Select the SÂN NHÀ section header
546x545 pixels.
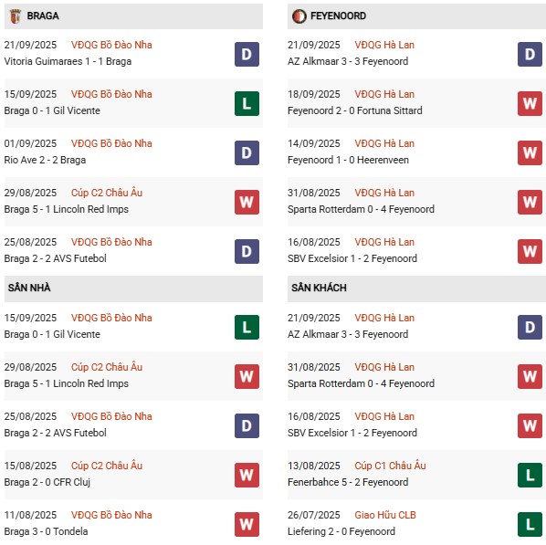click(133, 288)
